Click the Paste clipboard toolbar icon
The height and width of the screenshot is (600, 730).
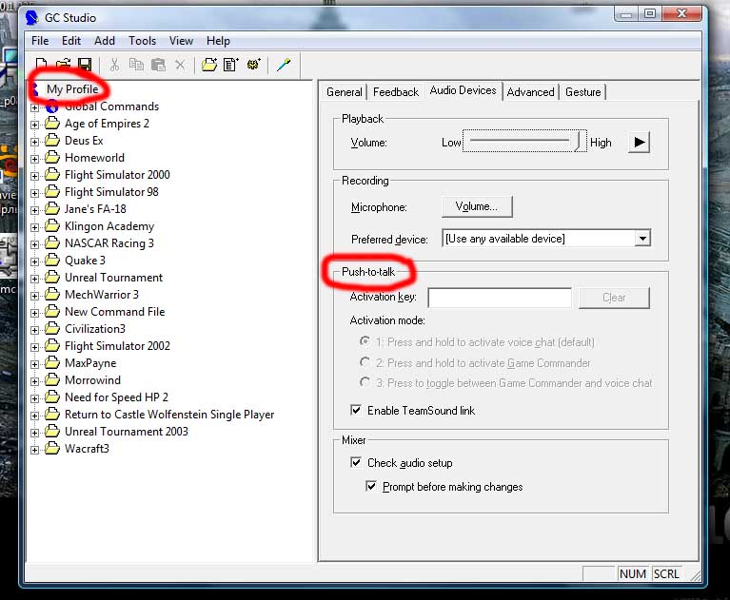tap(158, 65)
